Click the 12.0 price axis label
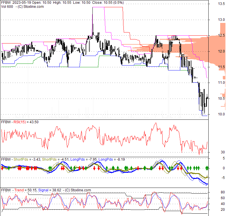Image resolution: width=226 pixels, height=216 pixels. pos(221,51)
